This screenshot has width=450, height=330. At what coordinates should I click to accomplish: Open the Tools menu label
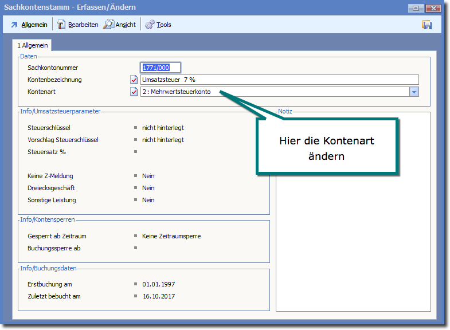(x=164, y=25)
